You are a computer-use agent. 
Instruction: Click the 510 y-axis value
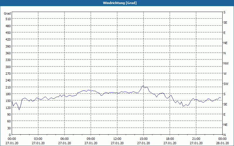(x=8, y=19)
